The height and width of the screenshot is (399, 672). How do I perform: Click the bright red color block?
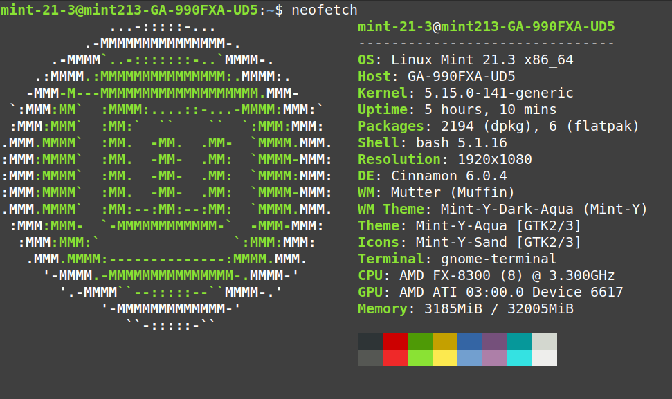(395, 358)
